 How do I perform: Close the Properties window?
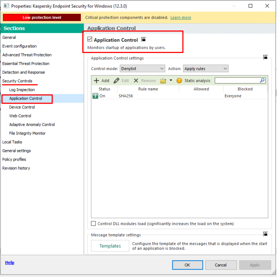click(x=267, y=6)
